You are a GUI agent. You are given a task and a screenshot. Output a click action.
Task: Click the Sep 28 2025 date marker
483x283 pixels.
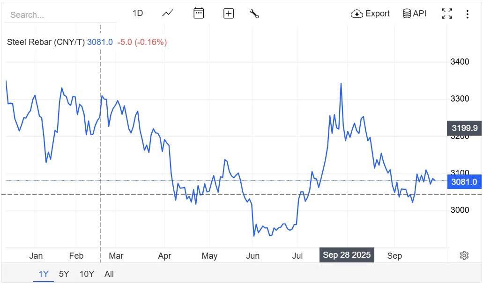[347, 255]
